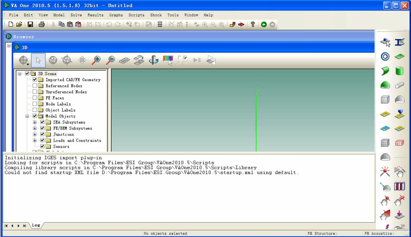Click the next tab arrow beside Log
This screenshot has width=411, height=237.
(x=18, y=226)
